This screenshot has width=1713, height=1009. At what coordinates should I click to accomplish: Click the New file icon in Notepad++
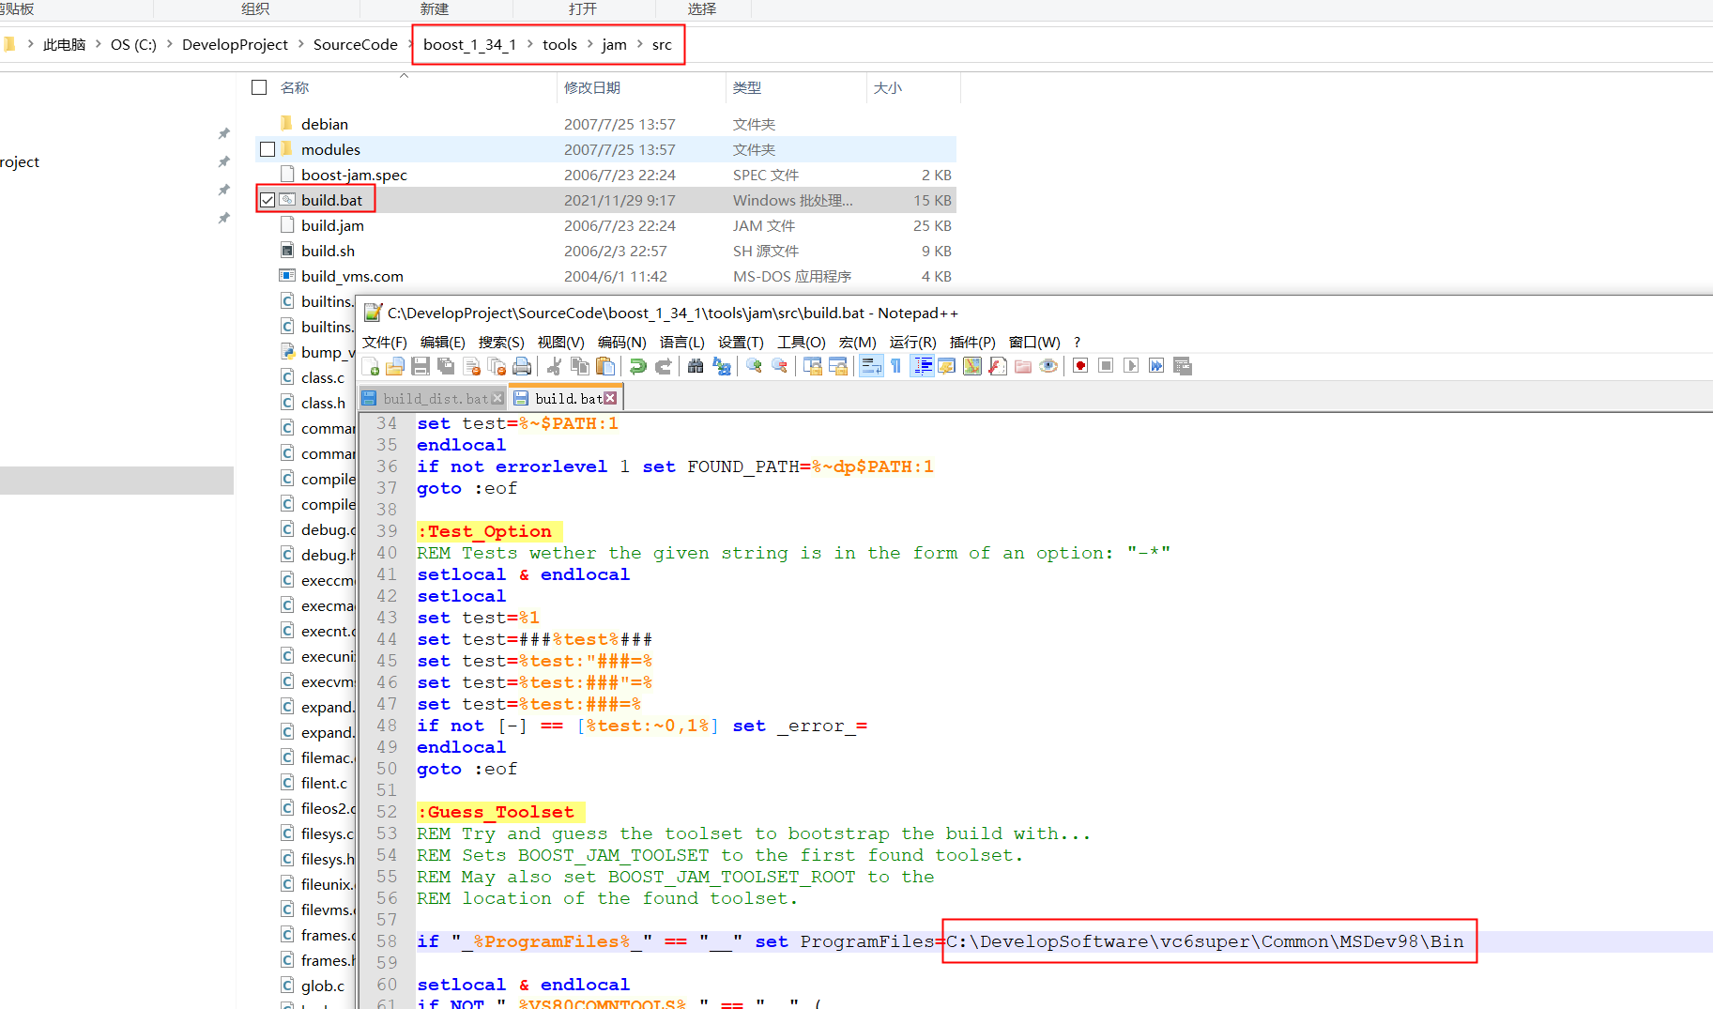371,366
